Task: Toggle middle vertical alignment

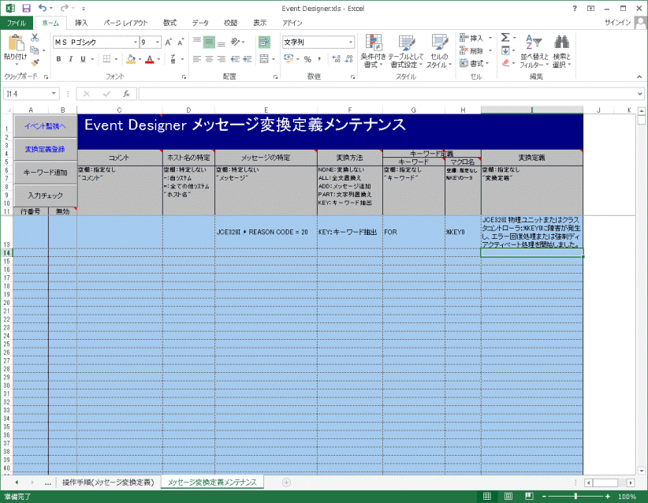Action: click(209, 42)
